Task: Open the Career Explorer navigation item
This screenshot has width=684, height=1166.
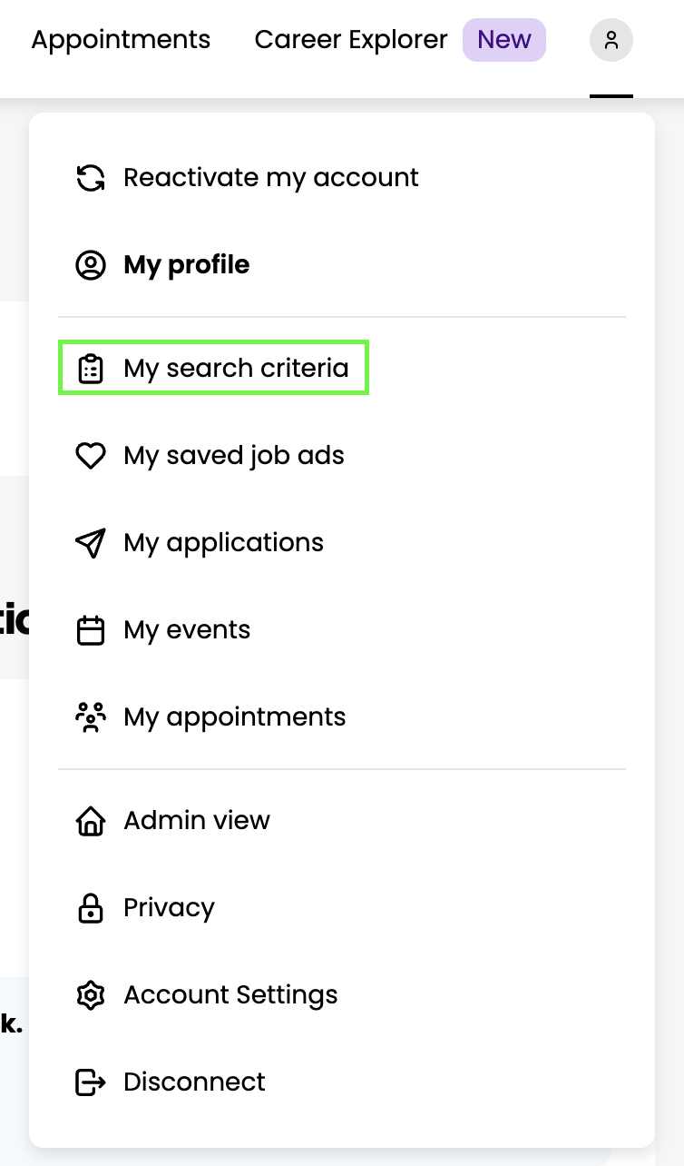Action: coord(351,40)
